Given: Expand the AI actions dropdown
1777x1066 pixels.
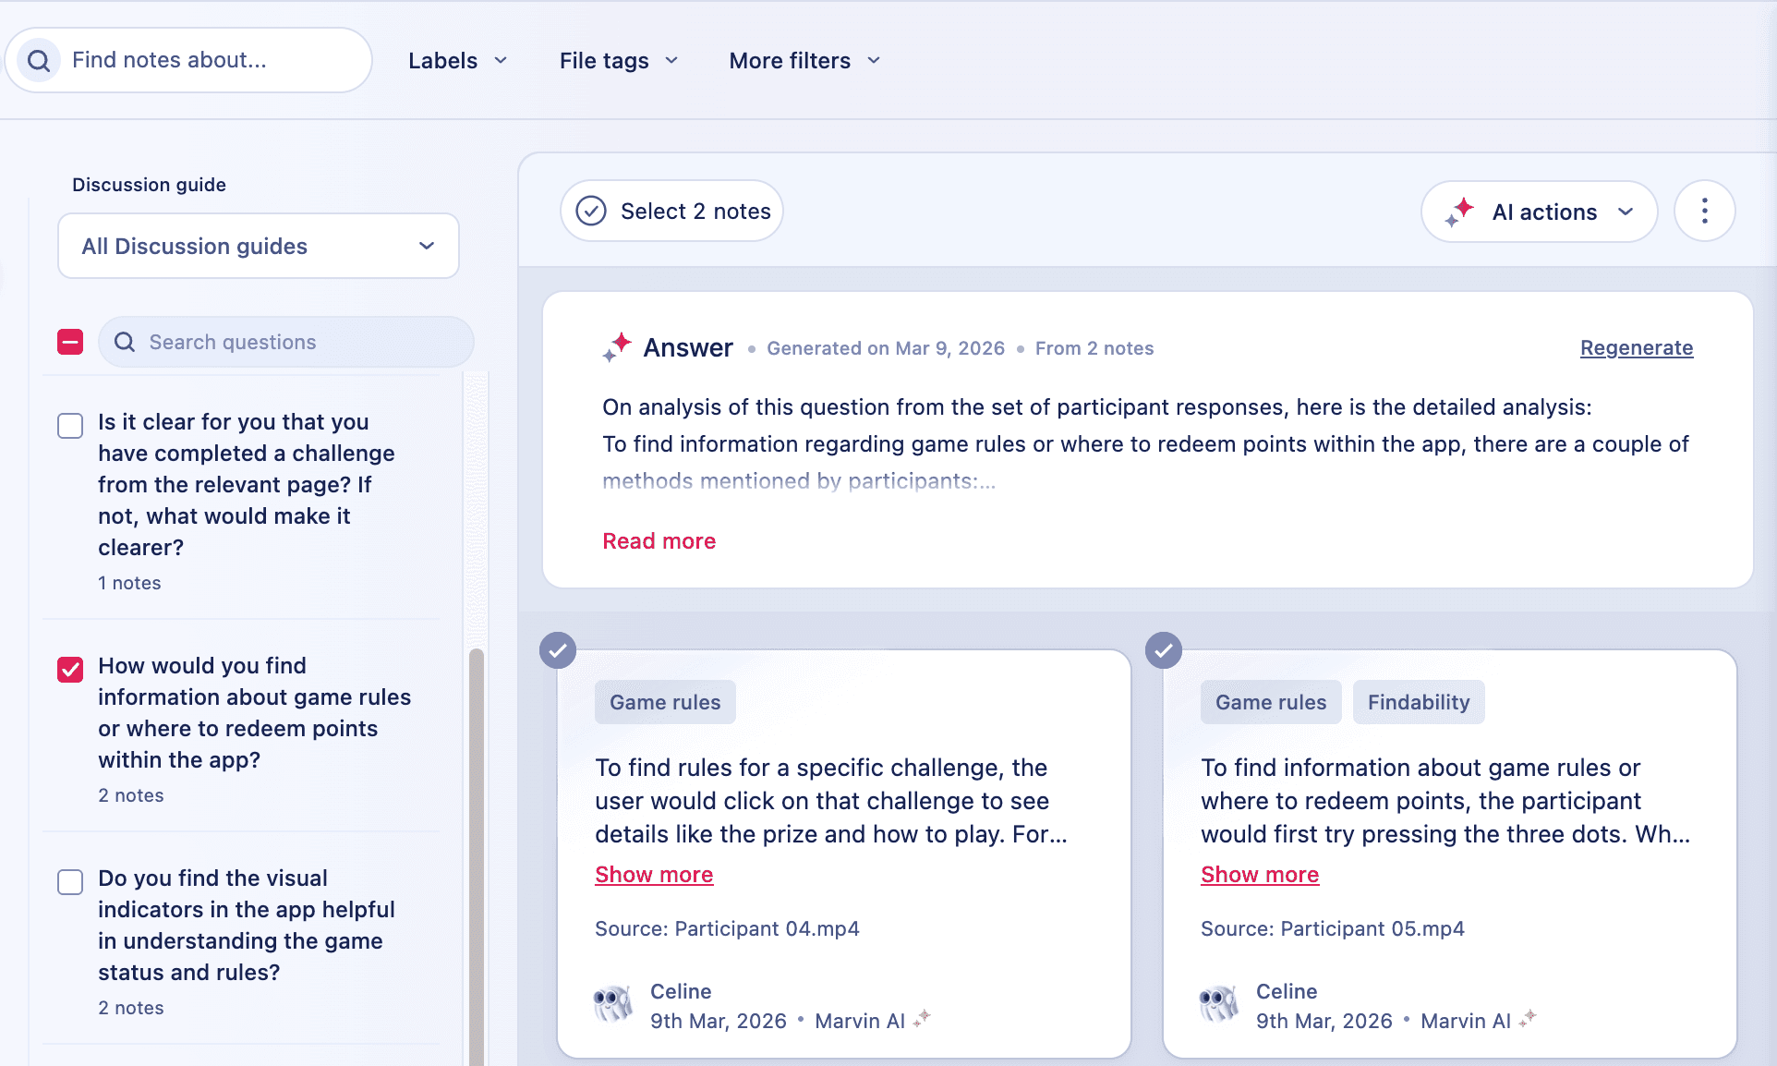Looking at the screenshot, I should coord(1627,211).
